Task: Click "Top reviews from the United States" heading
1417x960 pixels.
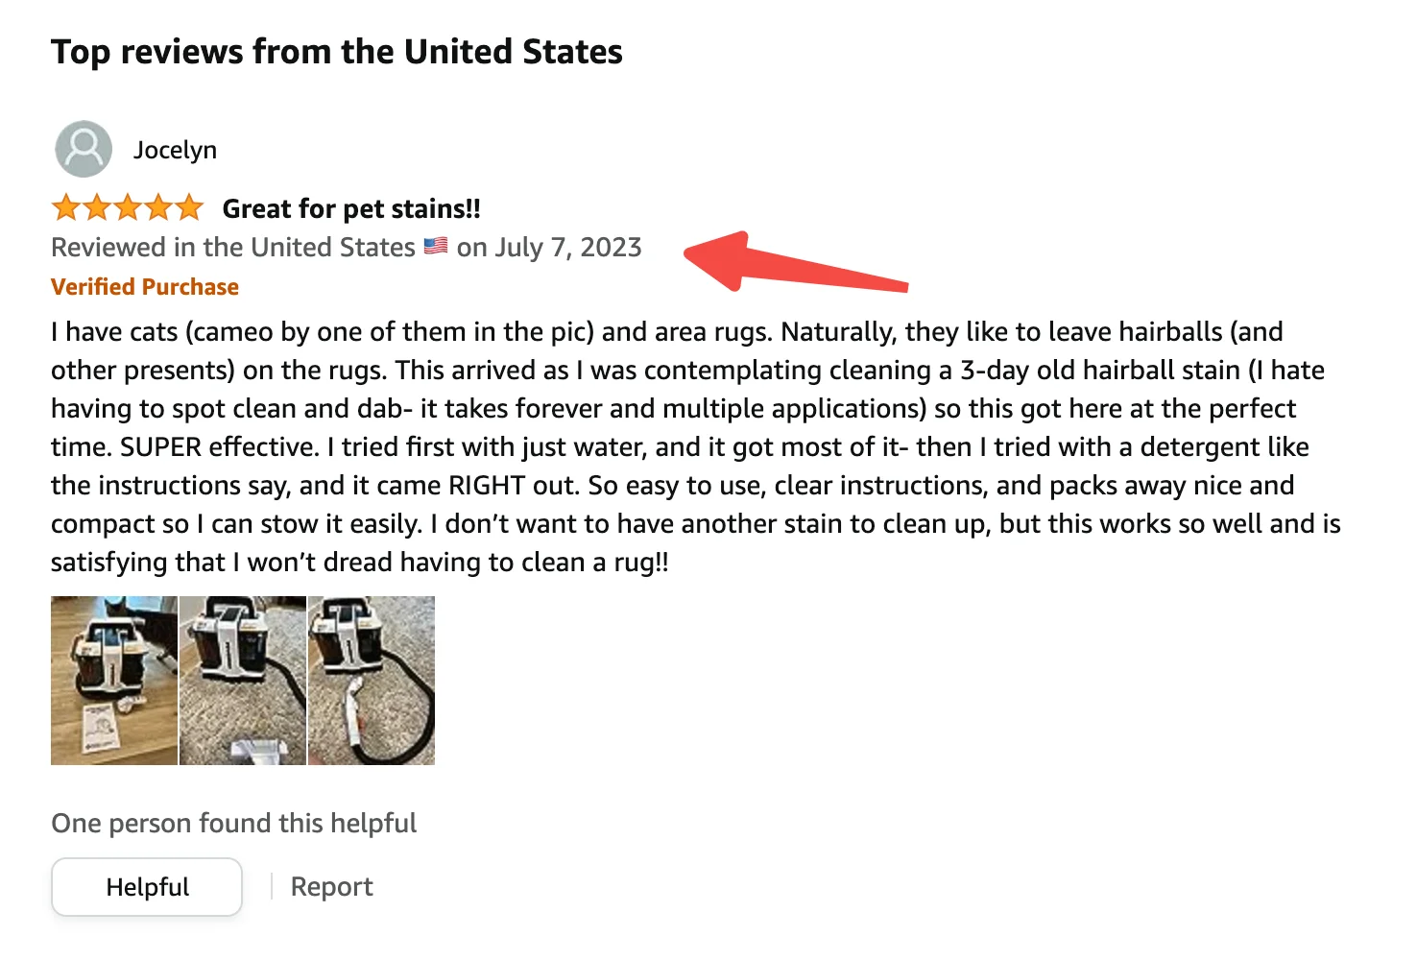Action: 337,52
